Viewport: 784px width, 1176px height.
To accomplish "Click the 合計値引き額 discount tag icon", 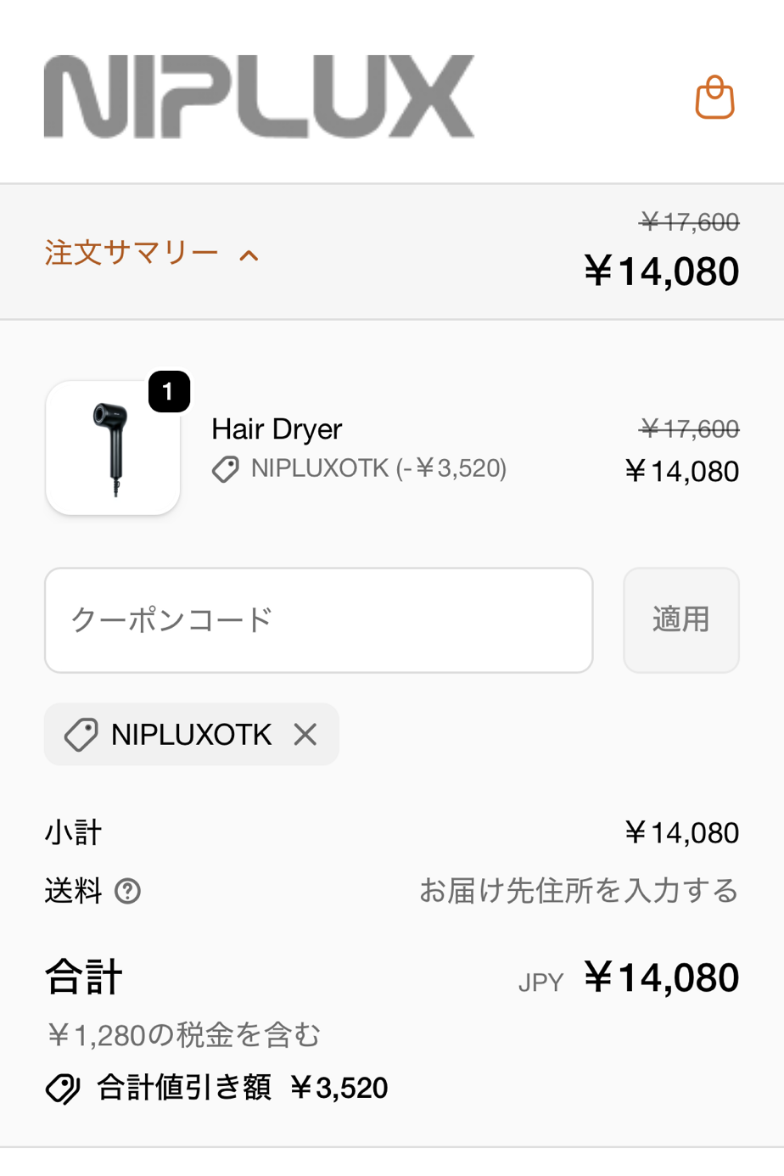I will pos(63,1089).
